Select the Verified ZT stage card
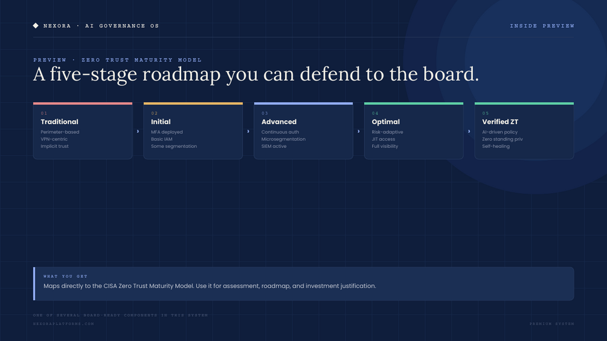 click(x=524, y=131)
